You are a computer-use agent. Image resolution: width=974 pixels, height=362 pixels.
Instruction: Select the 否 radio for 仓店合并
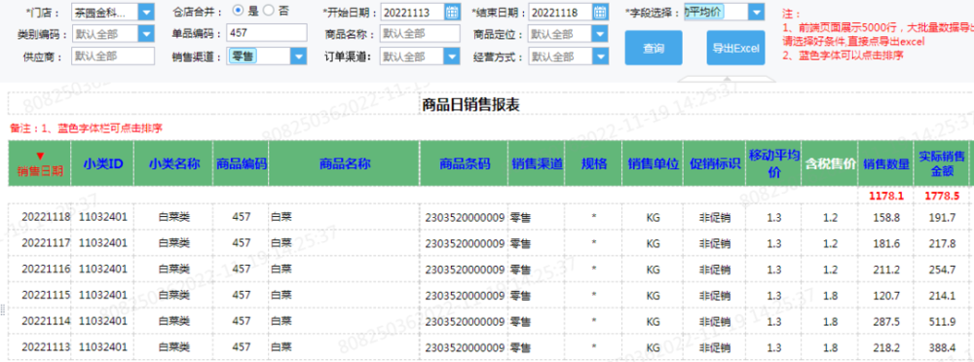(x=268, y=11)
